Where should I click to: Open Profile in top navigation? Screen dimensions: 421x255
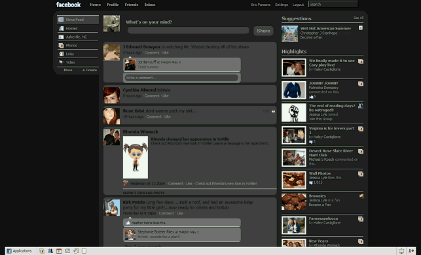[x=113, y=5]
